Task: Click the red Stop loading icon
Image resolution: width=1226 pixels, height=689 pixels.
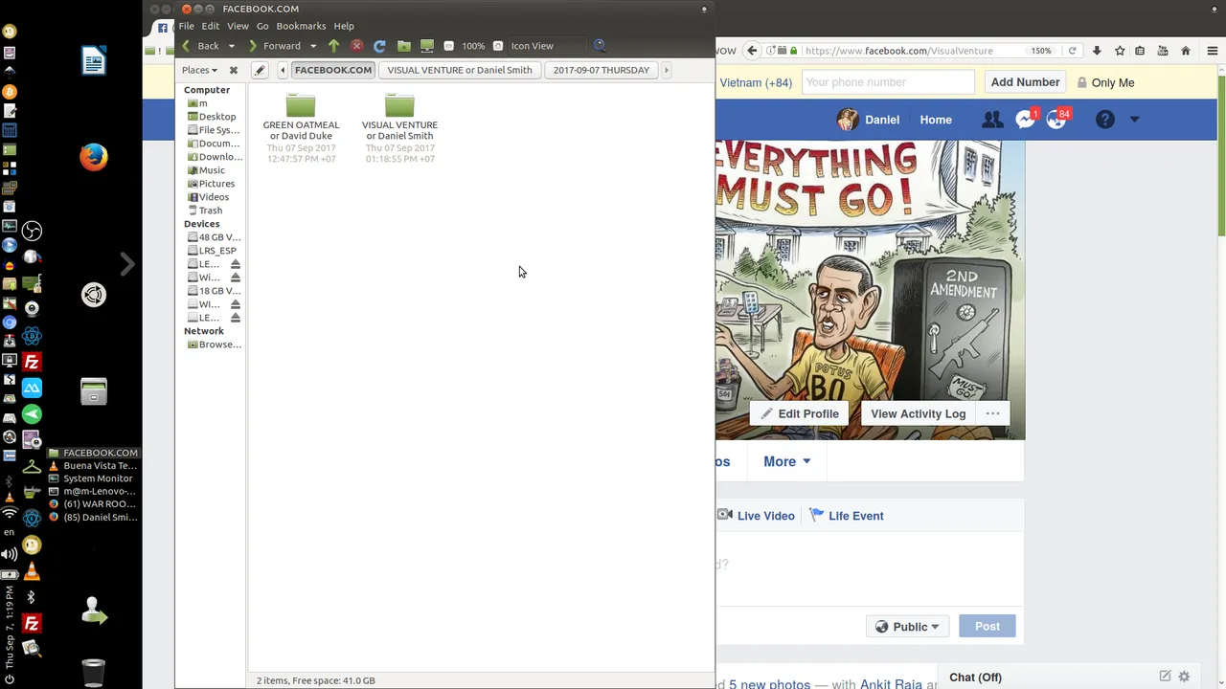Action: click(357, 46)
